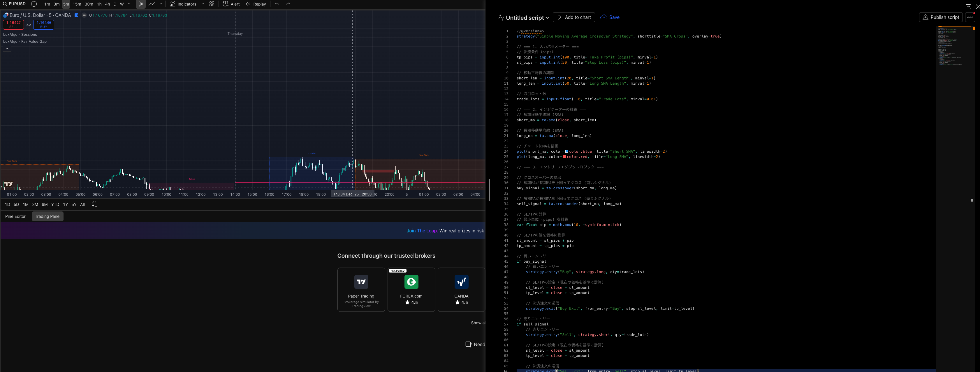The width and height of the screenshot is (980, 372).
Task: Click the Add to chart button
Action: (x=574, y=17)
